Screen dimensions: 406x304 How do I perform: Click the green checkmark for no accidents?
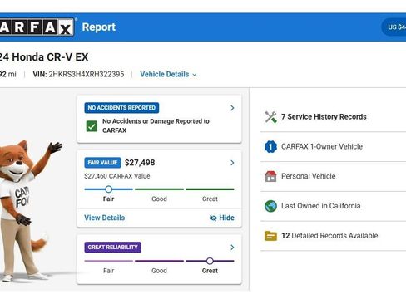[92, 126]
